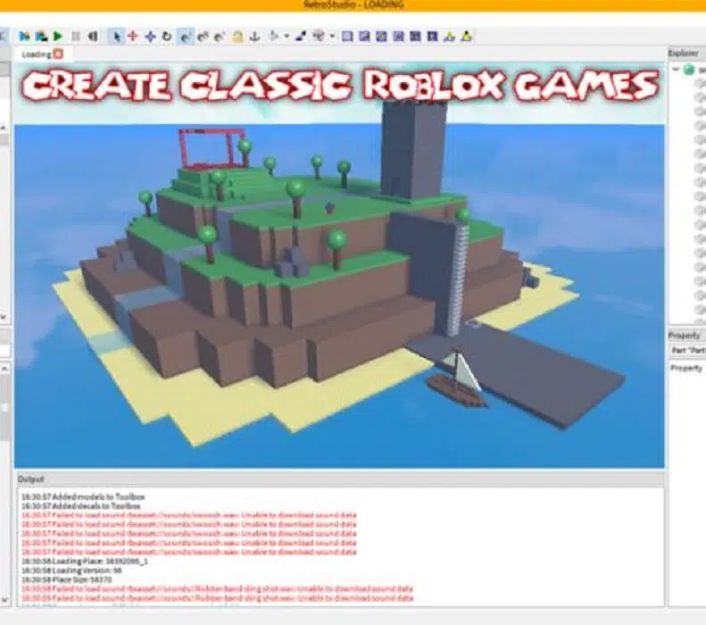Click the red frame structure on the hilltop

tap(212, 147)
